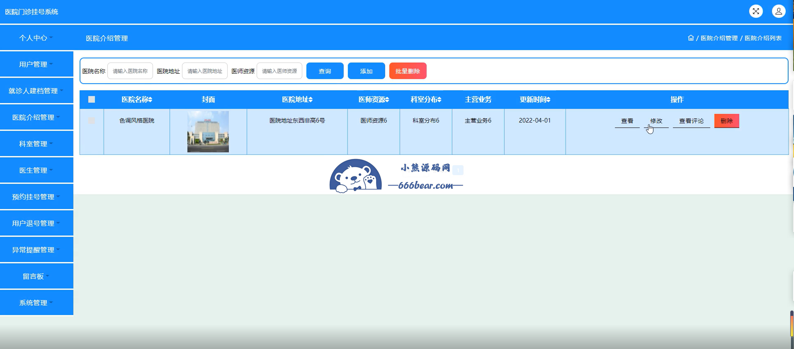
Task: Expand 用户退号管理 sidebar menu
Action: [x=36, y=223]
